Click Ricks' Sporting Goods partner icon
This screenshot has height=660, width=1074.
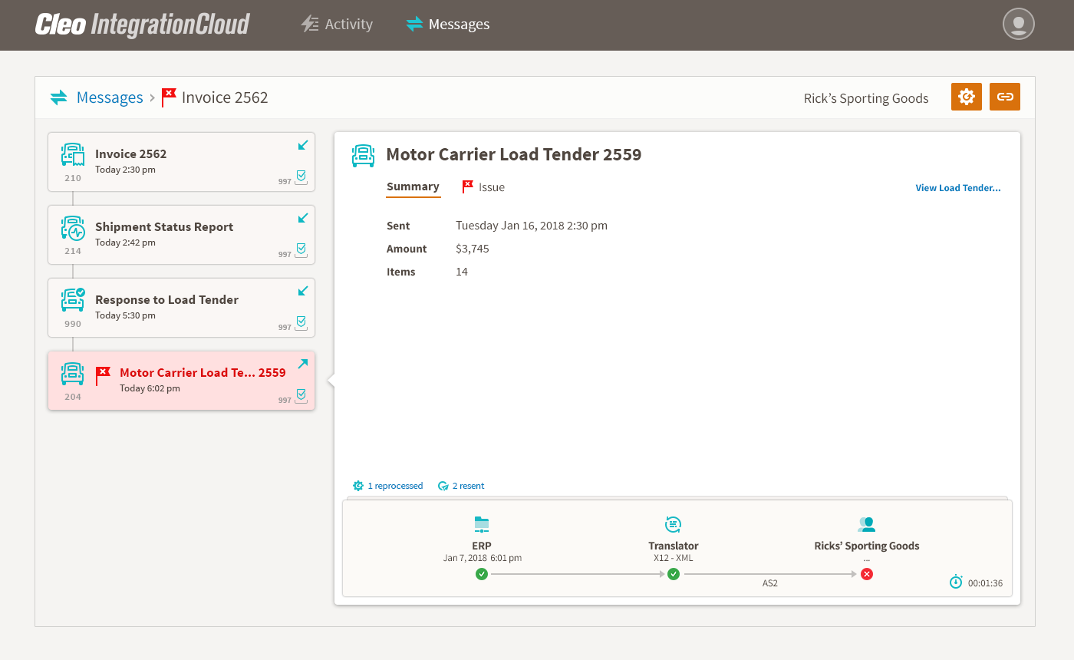pos(866,525)
